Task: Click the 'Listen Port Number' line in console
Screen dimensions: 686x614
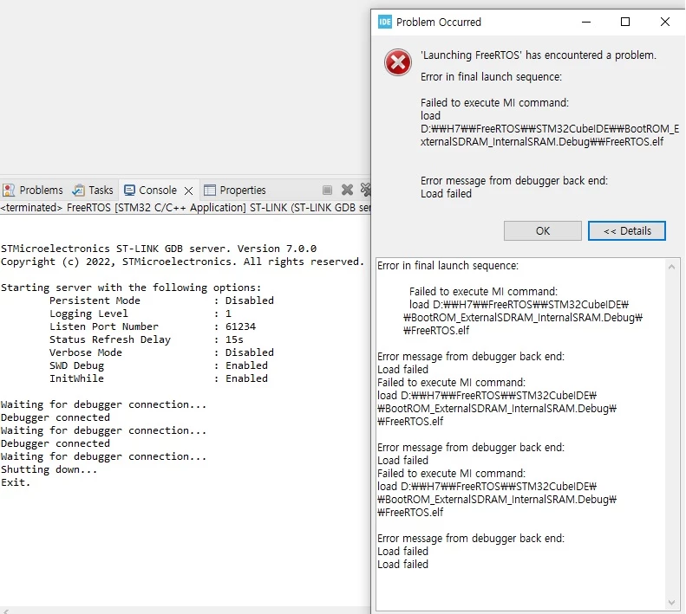Action: pyautogui.click(x=153, y=326)
